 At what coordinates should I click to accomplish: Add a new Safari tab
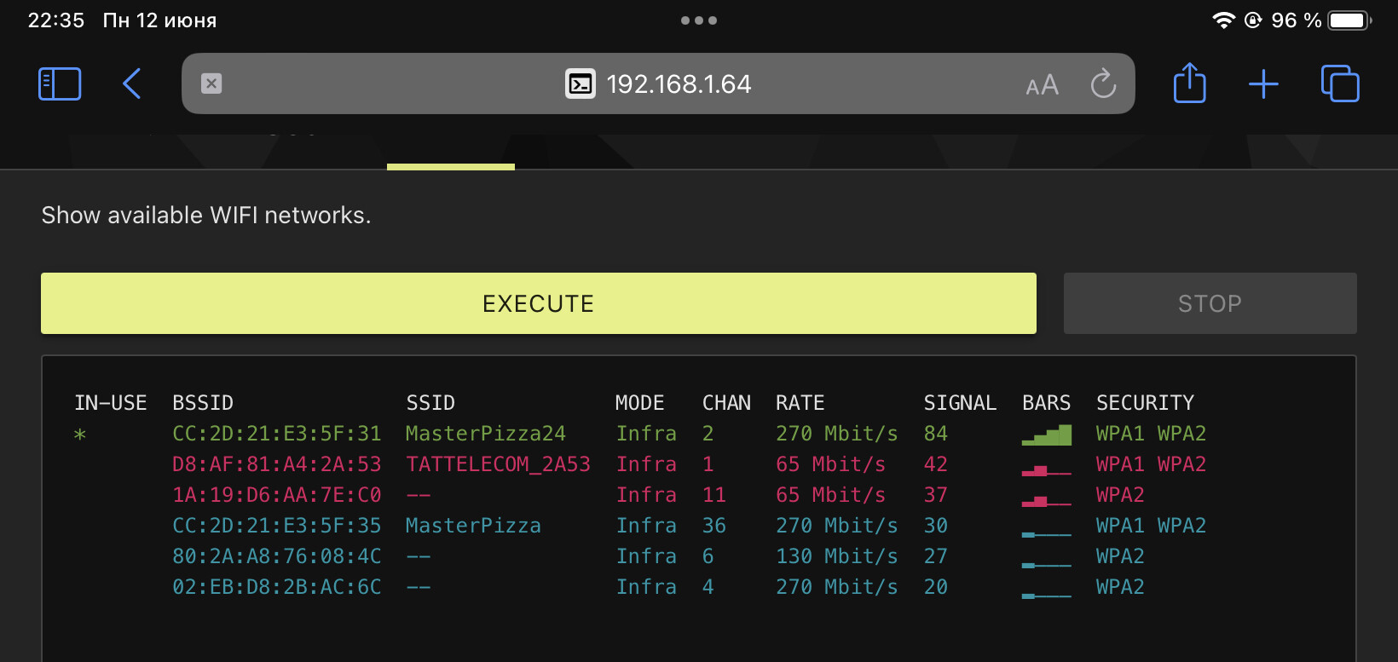tap(1263, 83)
